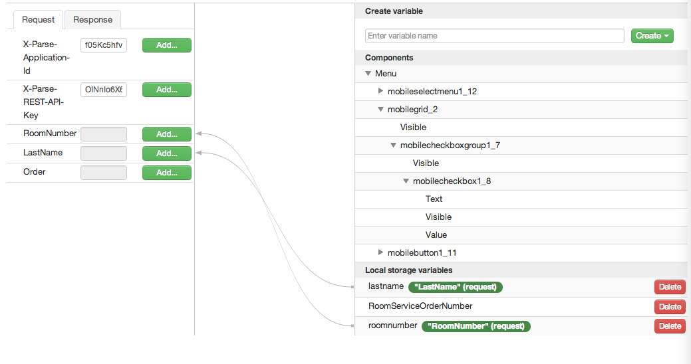Click the "LastName" (request) mapping badge

[456, 287]
